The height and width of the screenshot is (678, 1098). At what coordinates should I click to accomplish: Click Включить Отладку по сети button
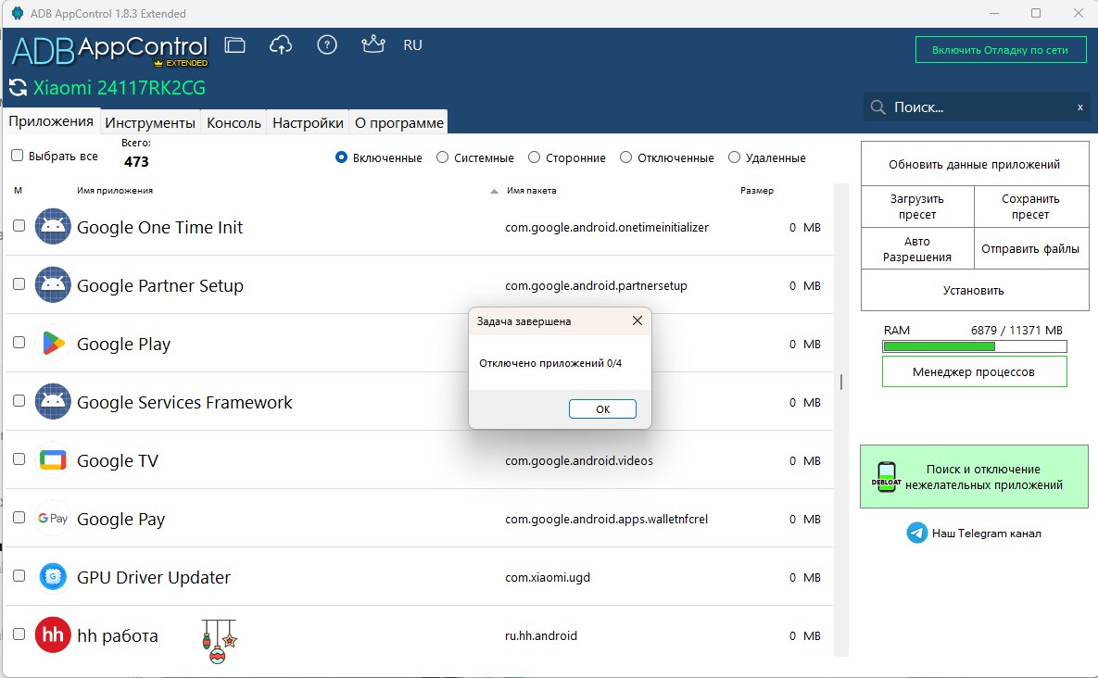pyautogui.click(x=1001, y=50)
